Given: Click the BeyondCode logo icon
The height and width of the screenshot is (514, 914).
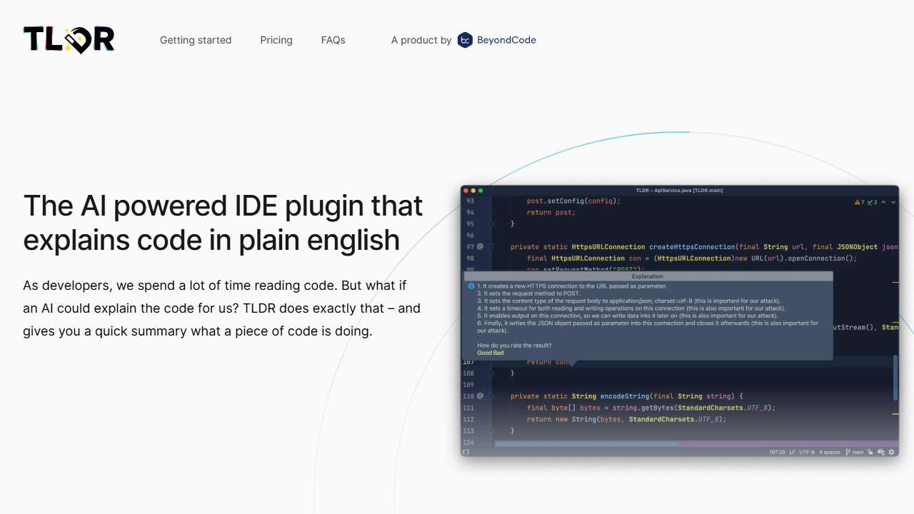Looking at the screenshot, I should pyautogui.click(x=465, y=40).
